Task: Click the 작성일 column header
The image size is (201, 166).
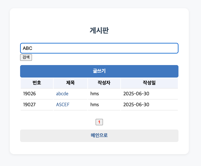Action: click(149, 83)
